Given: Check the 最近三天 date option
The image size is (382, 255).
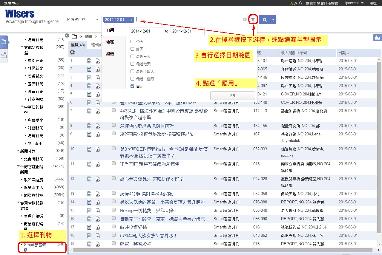Looking at the screenshot, I should tap(132, 56).
